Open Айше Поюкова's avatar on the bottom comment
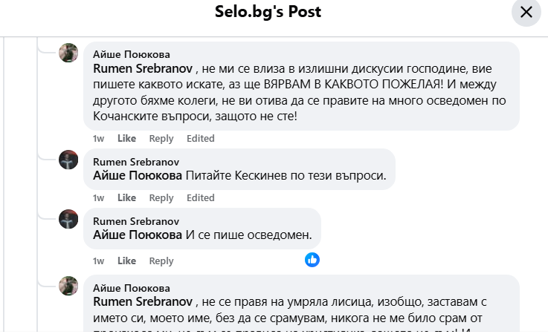Viewport: 548px width, 334px height. 68,286
